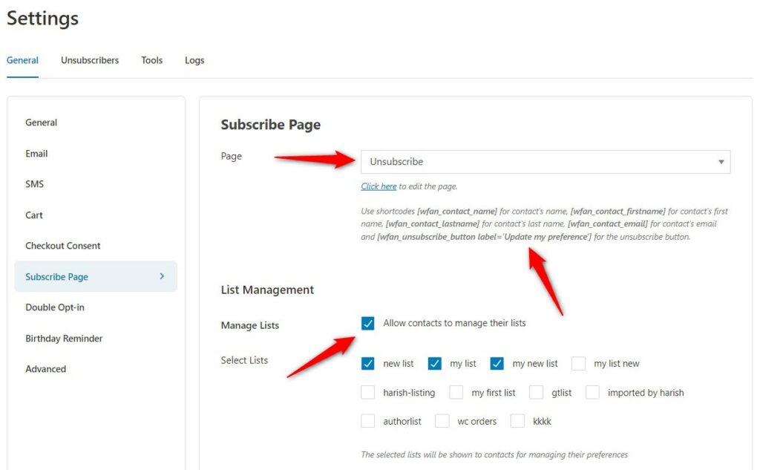Open Email settings in sidebar
Viewport: 760px width, 470px height.
point(36,154)
